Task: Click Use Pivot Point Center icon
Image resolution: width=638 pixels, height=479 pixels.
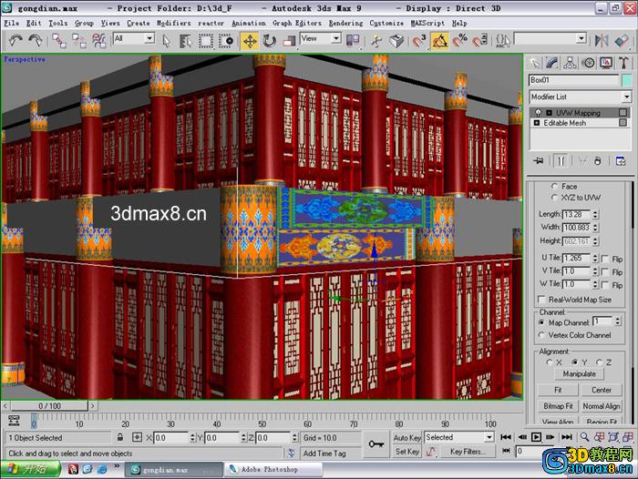Action: (x=353, y=41)
